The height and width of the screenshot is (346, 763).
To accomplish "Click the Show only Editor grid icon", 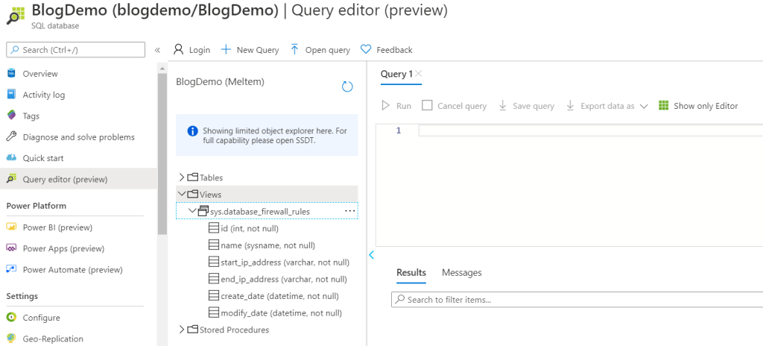I will [x=664, y=106].
